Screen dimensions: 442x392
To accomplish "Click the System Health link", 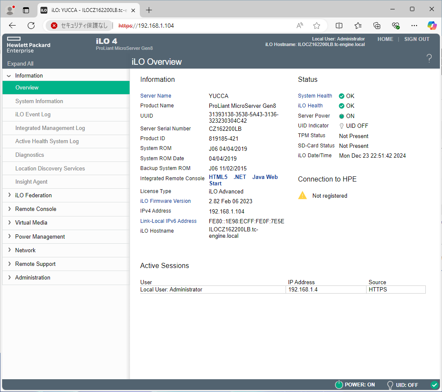I will pyautogui.click(x=315, y=96).
